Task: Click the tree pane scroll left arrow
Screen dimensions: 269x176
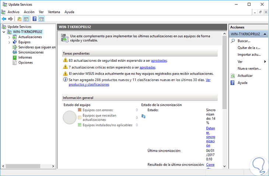Action: coord(3,166)
